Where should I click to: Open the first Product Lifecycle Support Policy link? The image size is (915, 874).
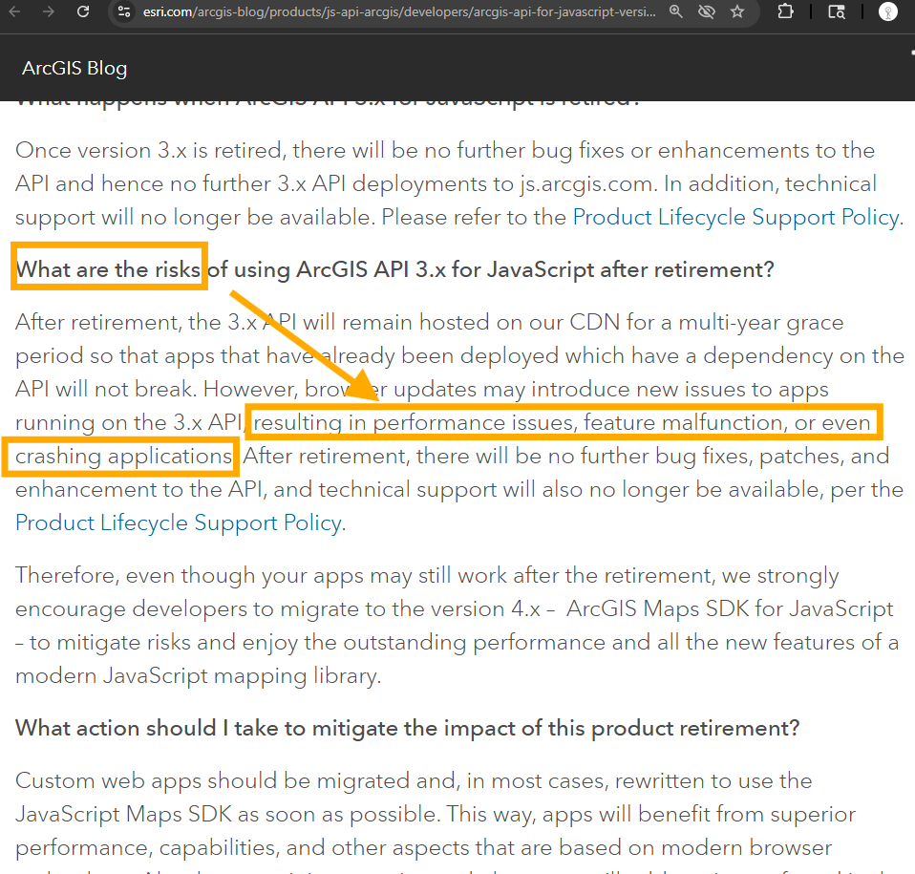(x=735, y=217)
